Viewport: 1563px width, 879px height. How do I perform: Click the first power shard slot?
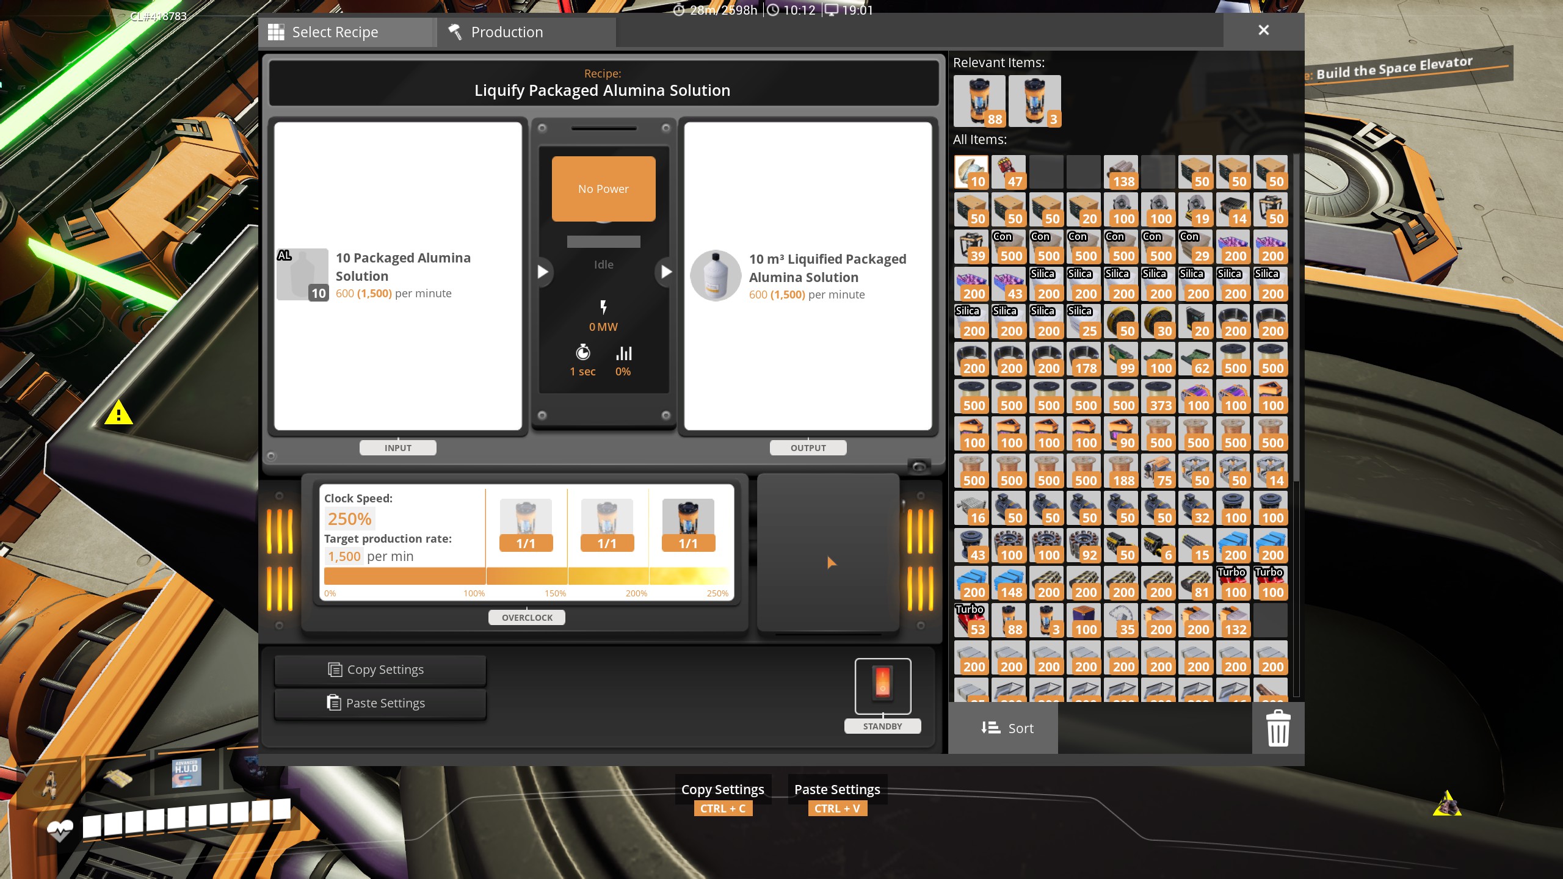(x=526, y=525)
